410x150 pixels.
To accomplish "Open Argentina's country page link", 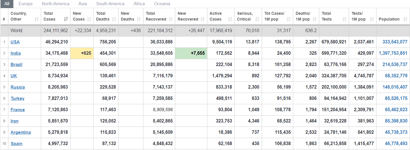I will click(x=21, y=132).
